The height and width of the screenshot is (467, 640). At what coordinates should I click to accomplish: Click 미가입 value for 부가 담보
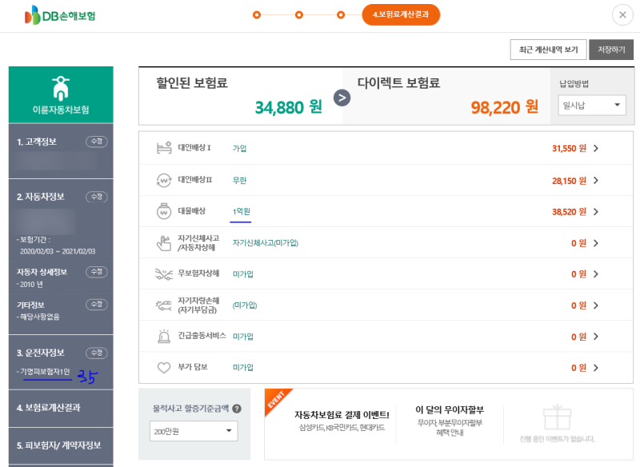243,368
